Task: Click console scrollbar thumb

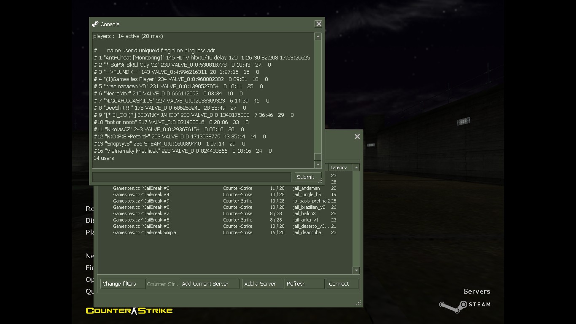Action: tap(318, 157)
